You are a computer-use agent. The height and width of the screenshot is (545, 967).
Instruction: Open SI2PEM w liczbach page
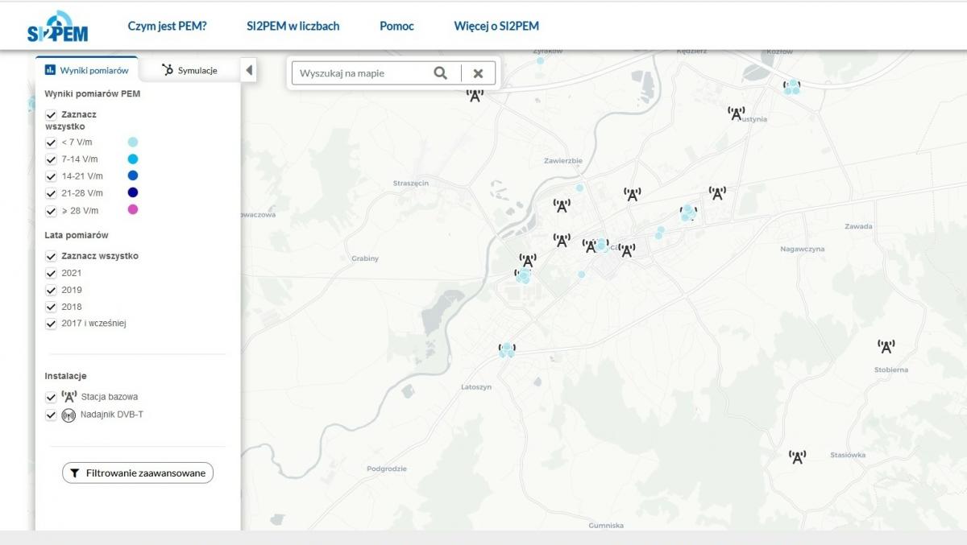coord(293,26)
